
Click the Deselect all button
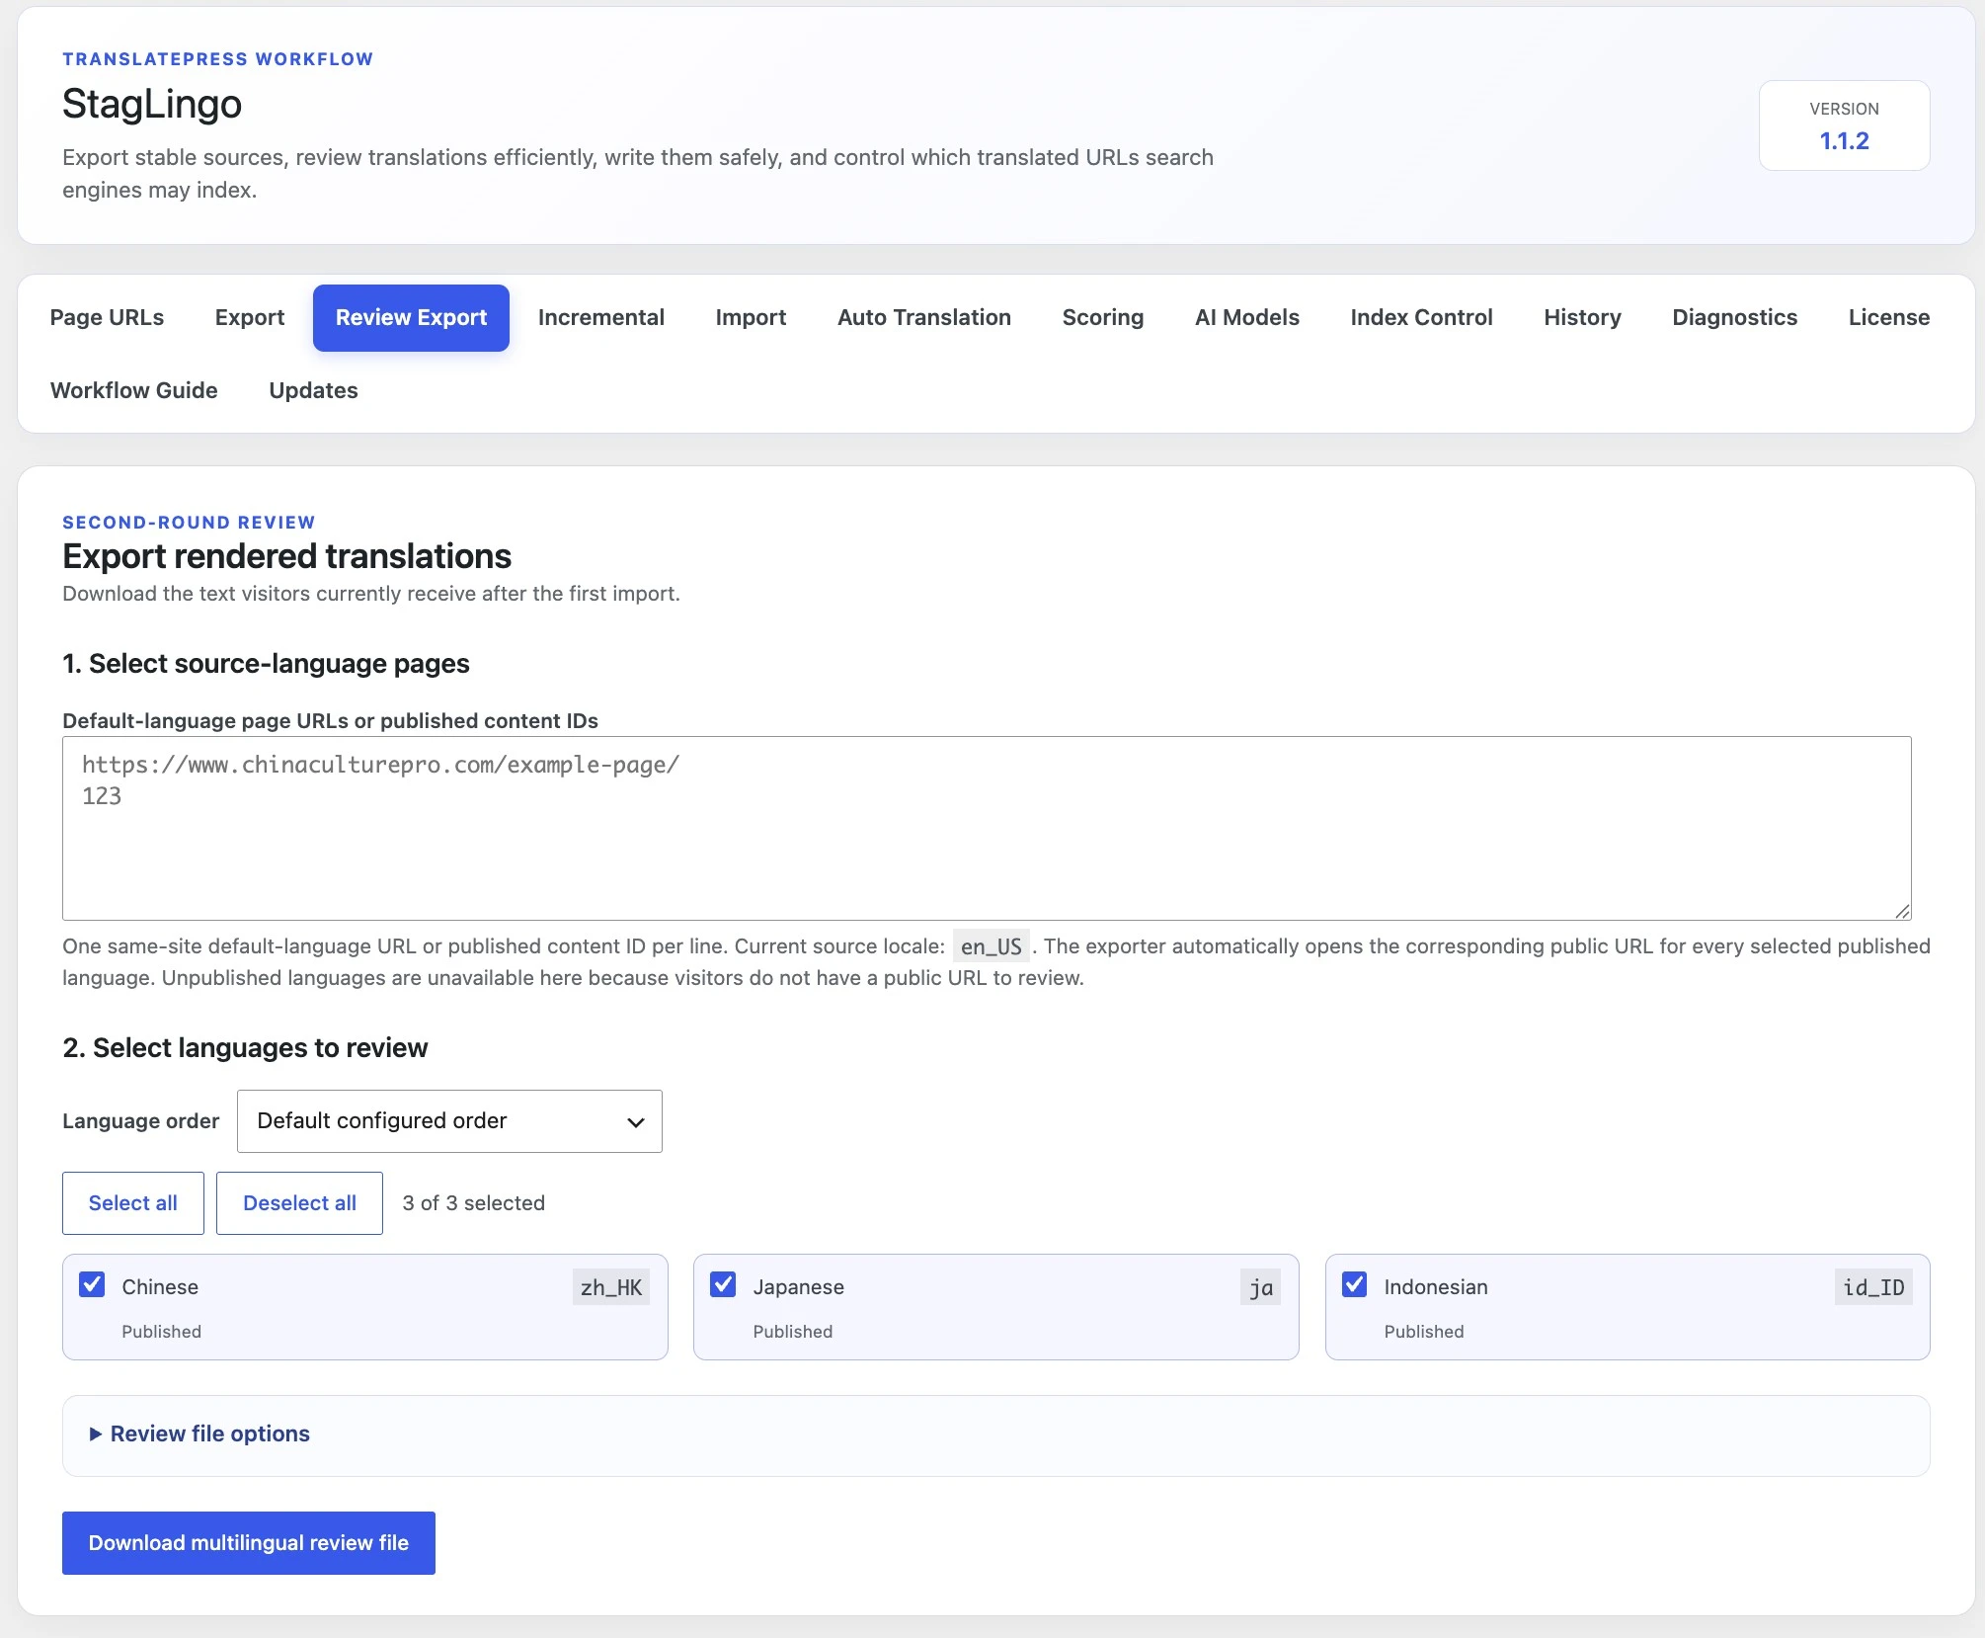tap(299, 1203)
